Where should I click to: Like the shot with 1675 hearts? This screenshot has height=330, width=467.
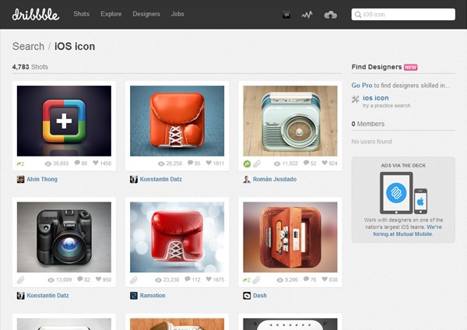pyautogui.click(x=209, y=279)
